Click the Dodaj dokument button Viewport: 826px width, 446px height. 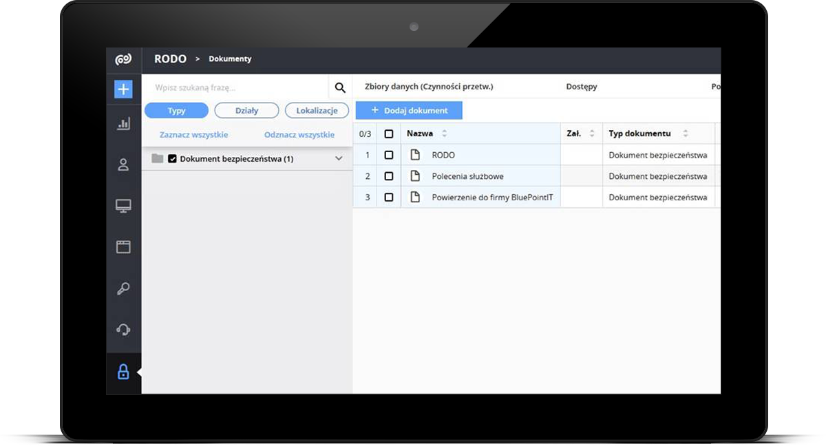click(x=409, y=110)
